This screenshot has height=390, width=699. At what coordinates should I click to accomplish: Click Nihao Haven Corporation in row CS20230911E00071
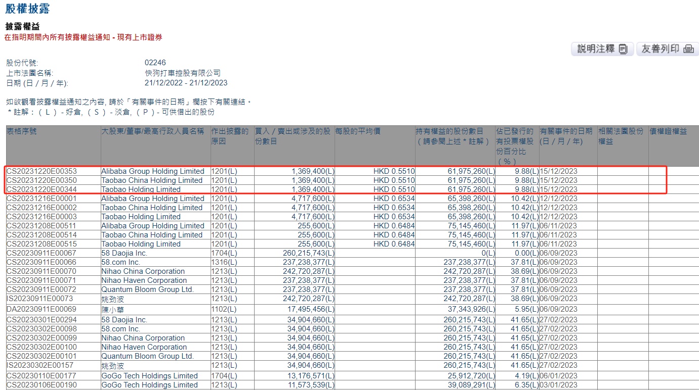point(144,280)
